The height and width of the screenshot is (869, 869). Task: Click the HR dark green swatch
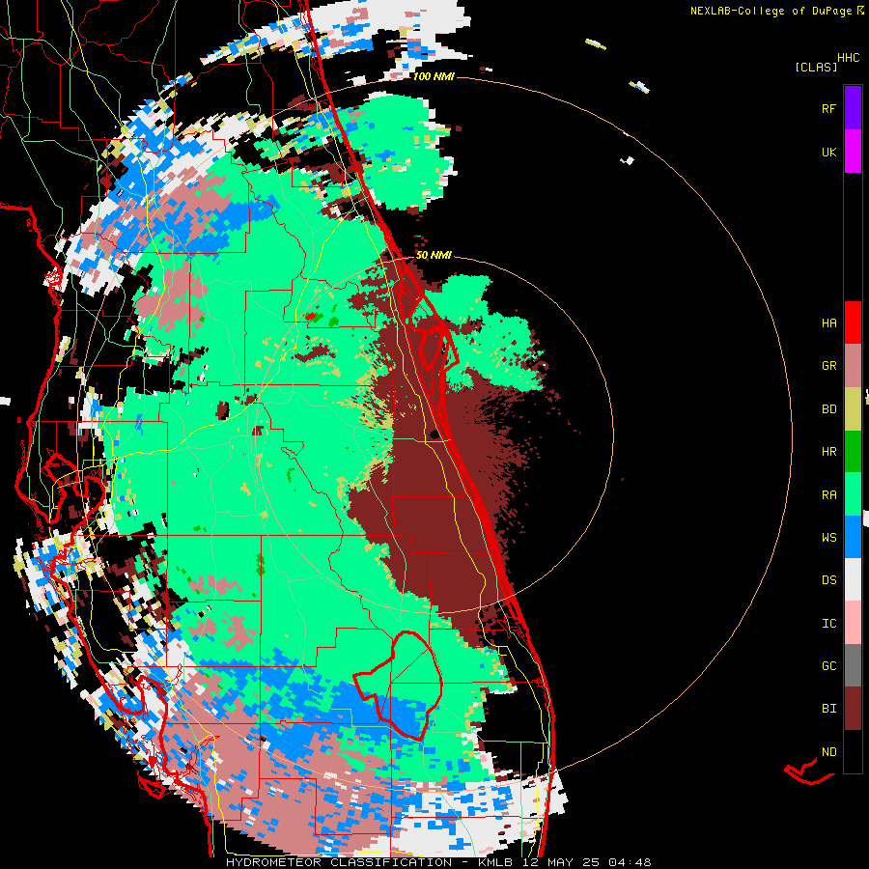pos(853,452)
